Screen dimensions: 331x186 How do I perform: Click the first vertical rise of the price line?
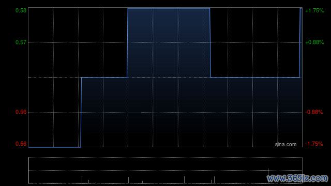81,112
